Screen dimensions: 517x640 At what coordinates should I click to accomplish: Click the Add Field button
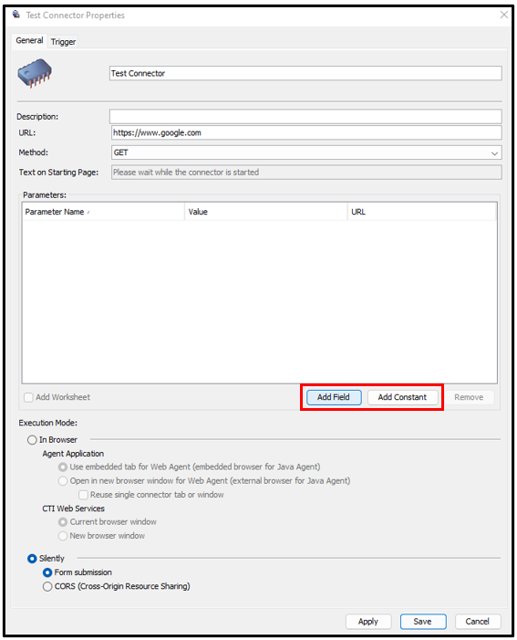[334, 397]
